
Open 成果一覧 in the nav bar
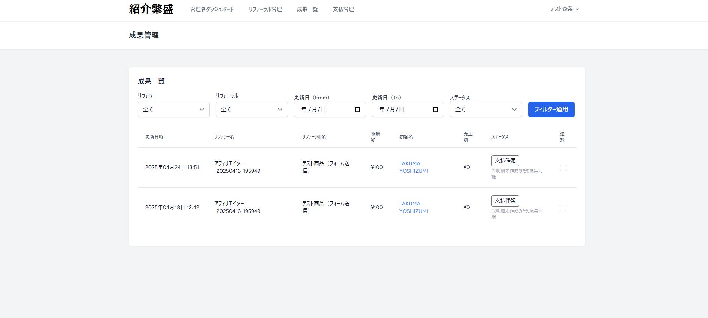tap(307, 9)
